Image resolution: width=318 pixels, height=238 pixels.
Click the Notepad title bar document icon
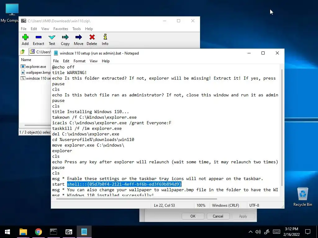coord(56,53)
